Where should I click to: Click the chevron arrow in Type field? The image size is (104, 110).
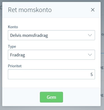pos(90,55)
